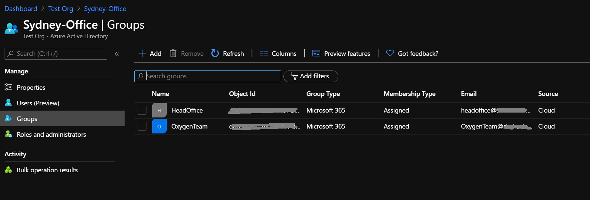Click the Source column header

point(548,94)
